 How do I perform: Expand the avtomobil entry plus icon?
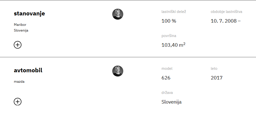17,102
